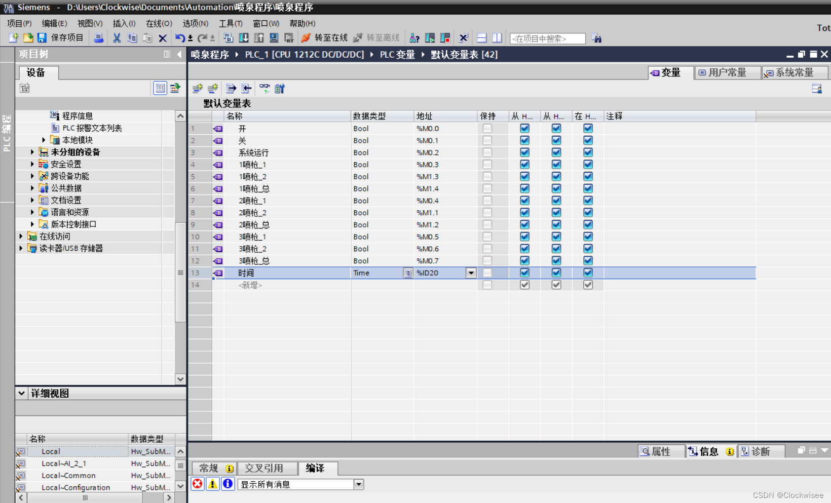This screenshot has width=831, height=503.
Task: Collapse the 详细视图 panel
Action: pos(22,393)
